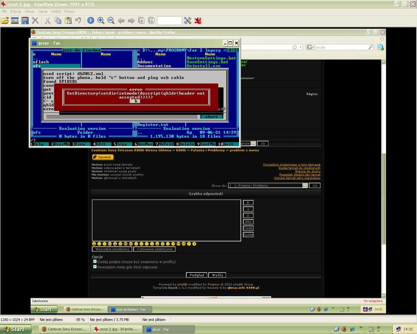Open Dodaj temat do Ulubionych link
417x334 pixels.
(x=299, y=168)
